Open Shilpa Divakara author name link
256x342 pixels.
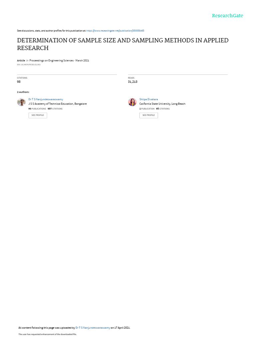tap(149, 99)
